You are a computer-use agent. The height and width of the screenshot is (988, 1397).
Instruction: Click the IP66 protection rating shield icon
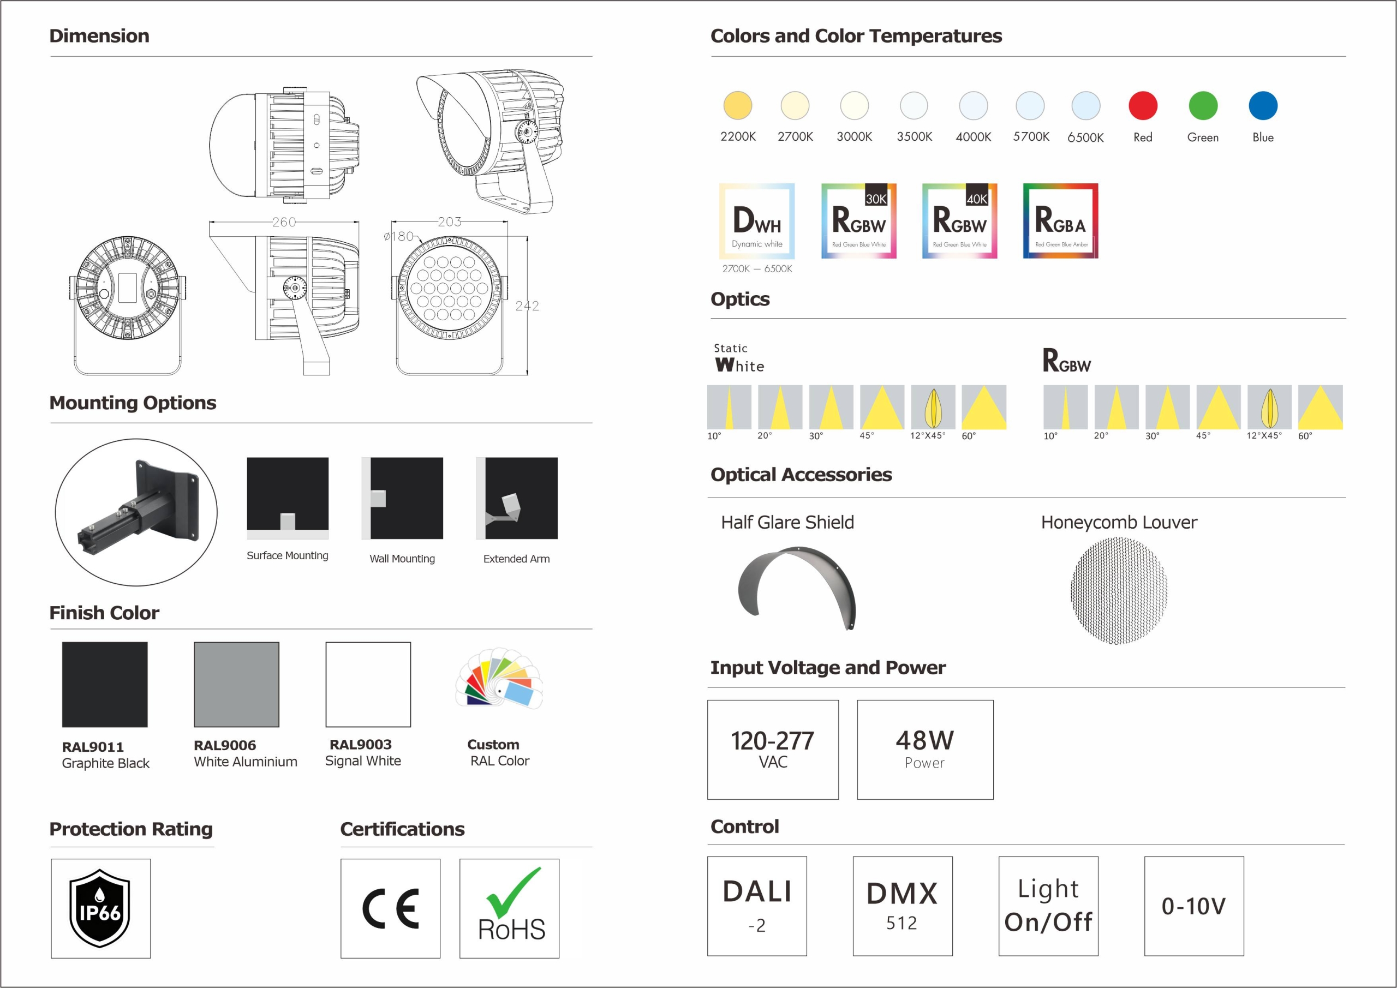click(100, 908)
